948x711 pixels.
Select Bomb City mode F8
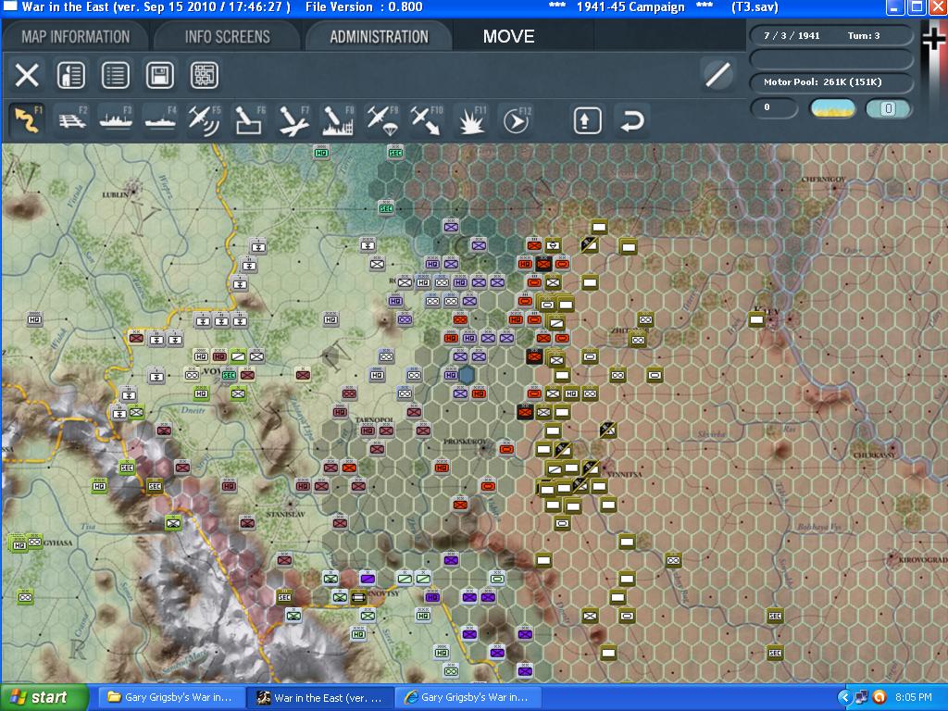coord(337,119)
